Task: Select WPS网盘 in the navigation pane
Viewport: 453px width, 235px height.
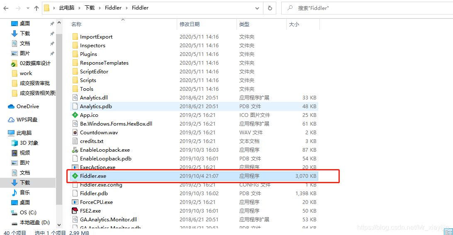Action: [x=27, y=119]
